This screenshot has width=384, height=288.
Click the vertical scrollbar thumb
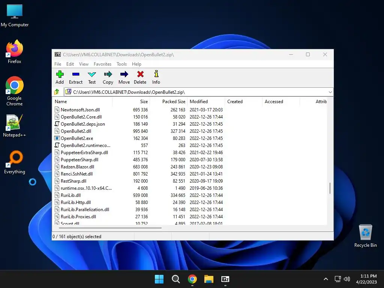(x=330, y=188)
